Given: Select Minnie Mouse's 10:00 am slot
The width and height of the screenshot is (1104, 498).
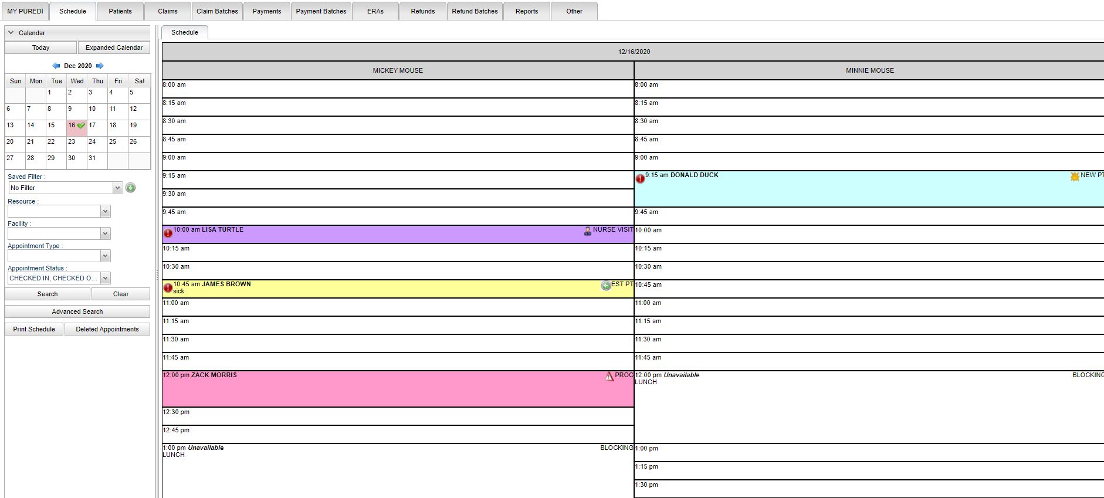Looking at the screenshot, I should point(869,234).
